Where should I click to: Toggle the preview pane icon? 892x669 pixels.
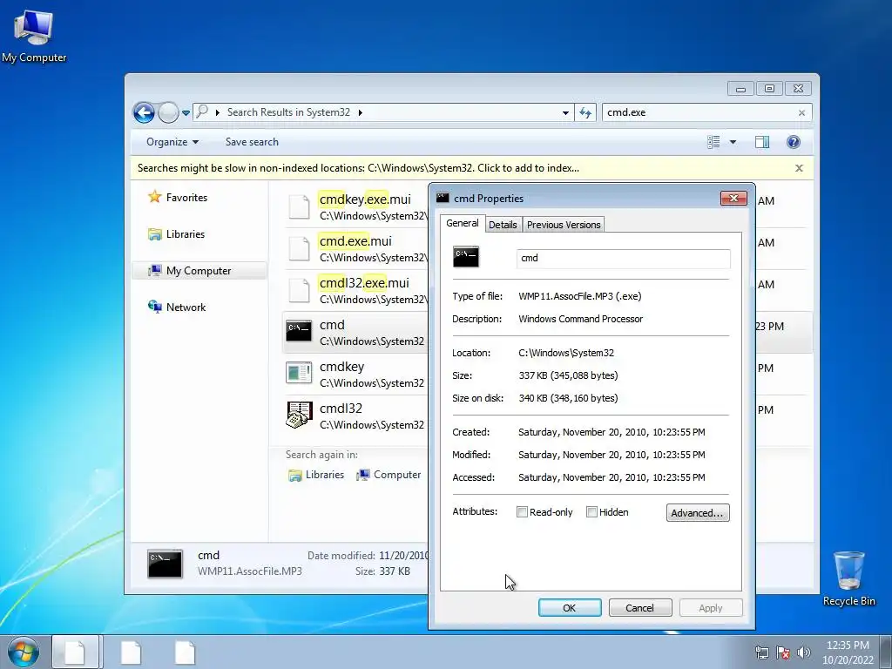click(x=762, y=142)
